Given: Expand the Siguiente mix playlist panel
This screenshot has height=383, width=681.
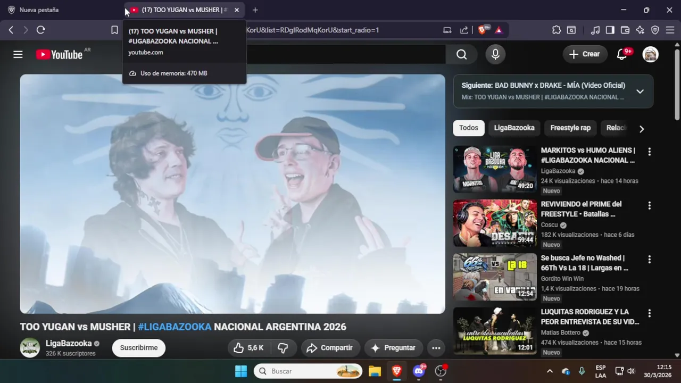Looking at the screenshot, I should tap(640, 91).
